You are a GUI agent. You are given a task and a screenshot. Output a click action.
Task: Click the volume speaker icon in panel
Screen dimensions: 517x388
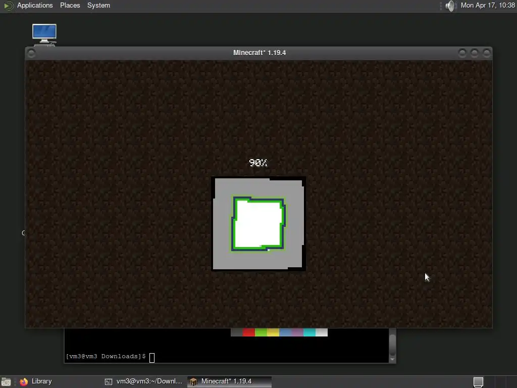450,6
